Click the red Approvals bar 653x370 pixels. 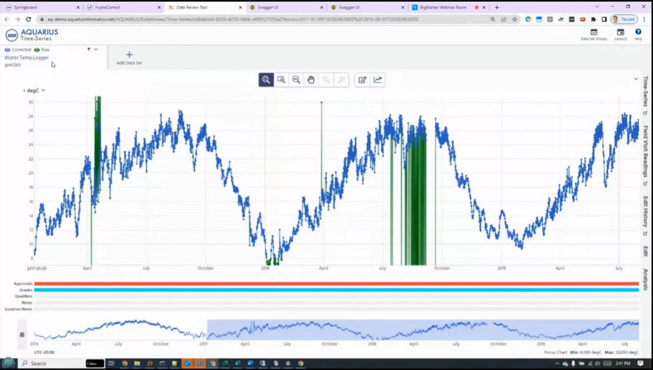336,283
